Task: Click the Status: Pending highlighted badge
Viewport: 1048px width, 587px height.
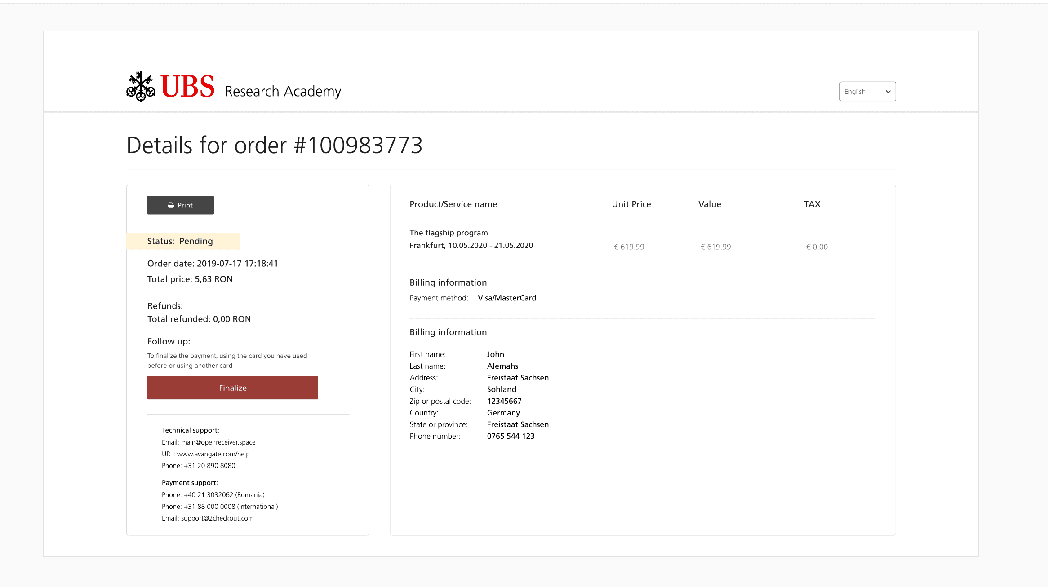Action: pos(183,241)
